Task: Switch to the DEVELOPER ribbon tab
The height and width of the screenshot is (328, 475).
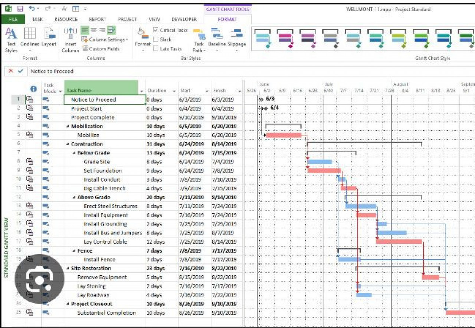Action: click(x=184, y=19)
